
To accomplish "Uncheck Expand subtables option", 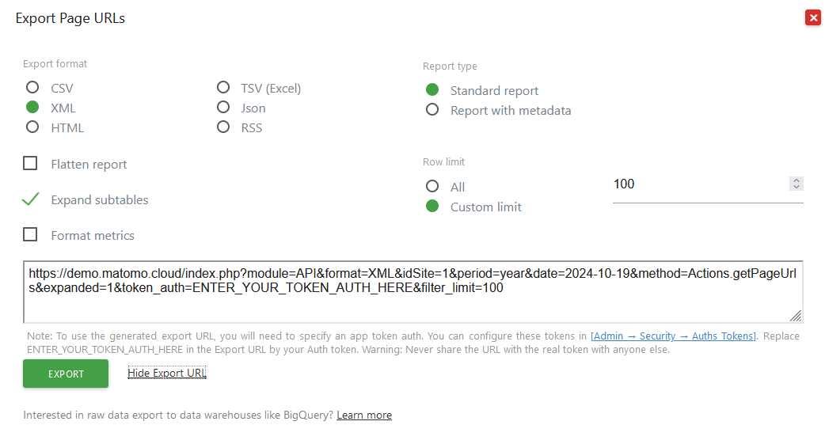I will tap(31, 199).
